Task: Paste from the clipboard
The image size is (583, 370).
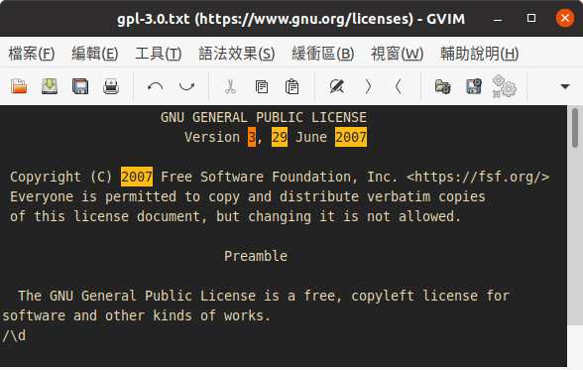Action: point(292,86)
